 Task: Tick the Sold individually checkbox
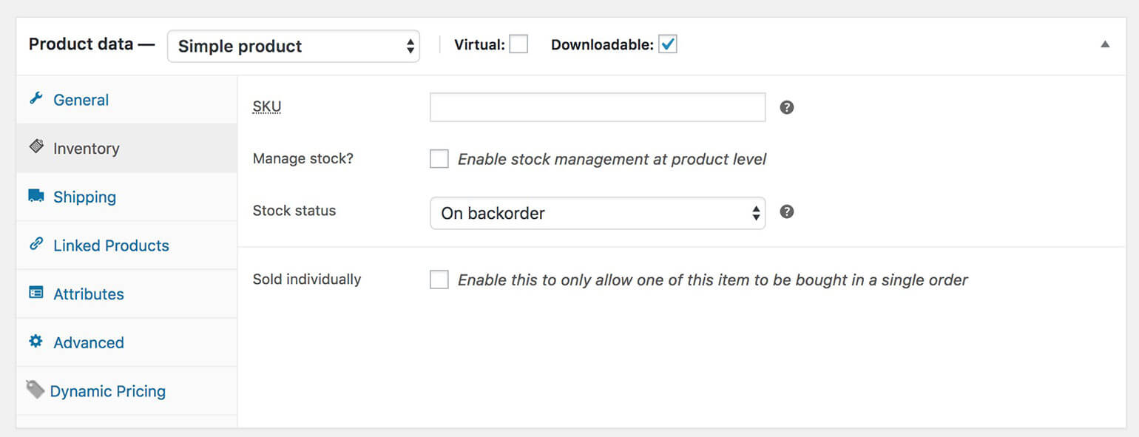439,280
